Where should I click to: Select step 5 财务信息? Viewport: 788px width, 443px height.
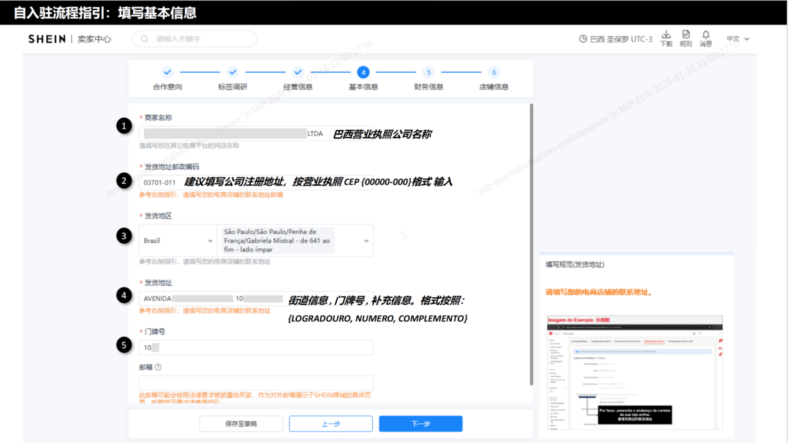click(x=428, y=79)
